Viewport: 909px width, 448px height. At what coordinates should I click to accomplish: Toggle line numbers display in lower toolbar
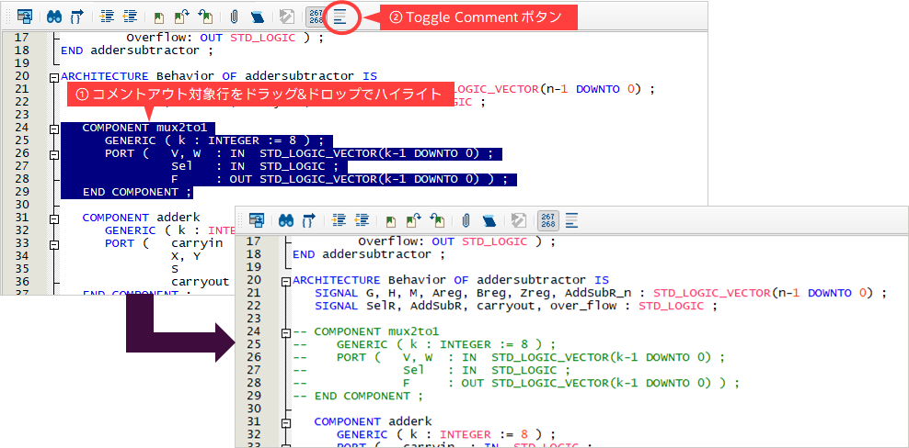pyautogui.click(x=547, y=220)
